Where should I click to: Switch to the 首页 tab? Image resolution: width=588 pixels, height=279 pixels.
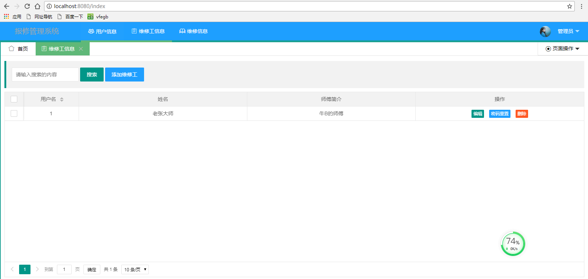(x=18, y=49)
